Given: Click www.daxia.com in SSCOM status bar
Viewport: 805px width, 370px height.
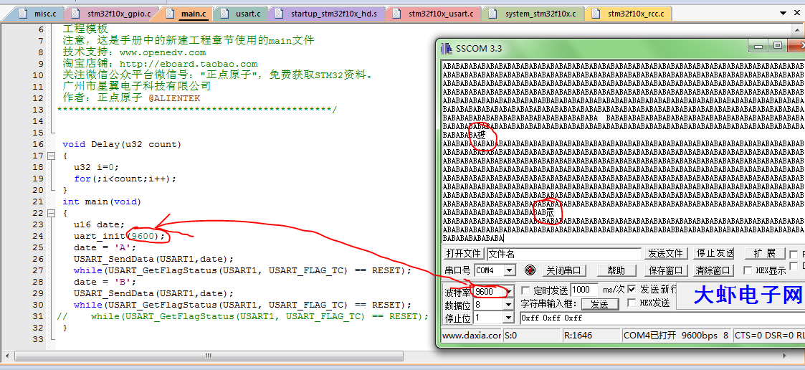Looking at the screenshot, I should tap(471, 335).
